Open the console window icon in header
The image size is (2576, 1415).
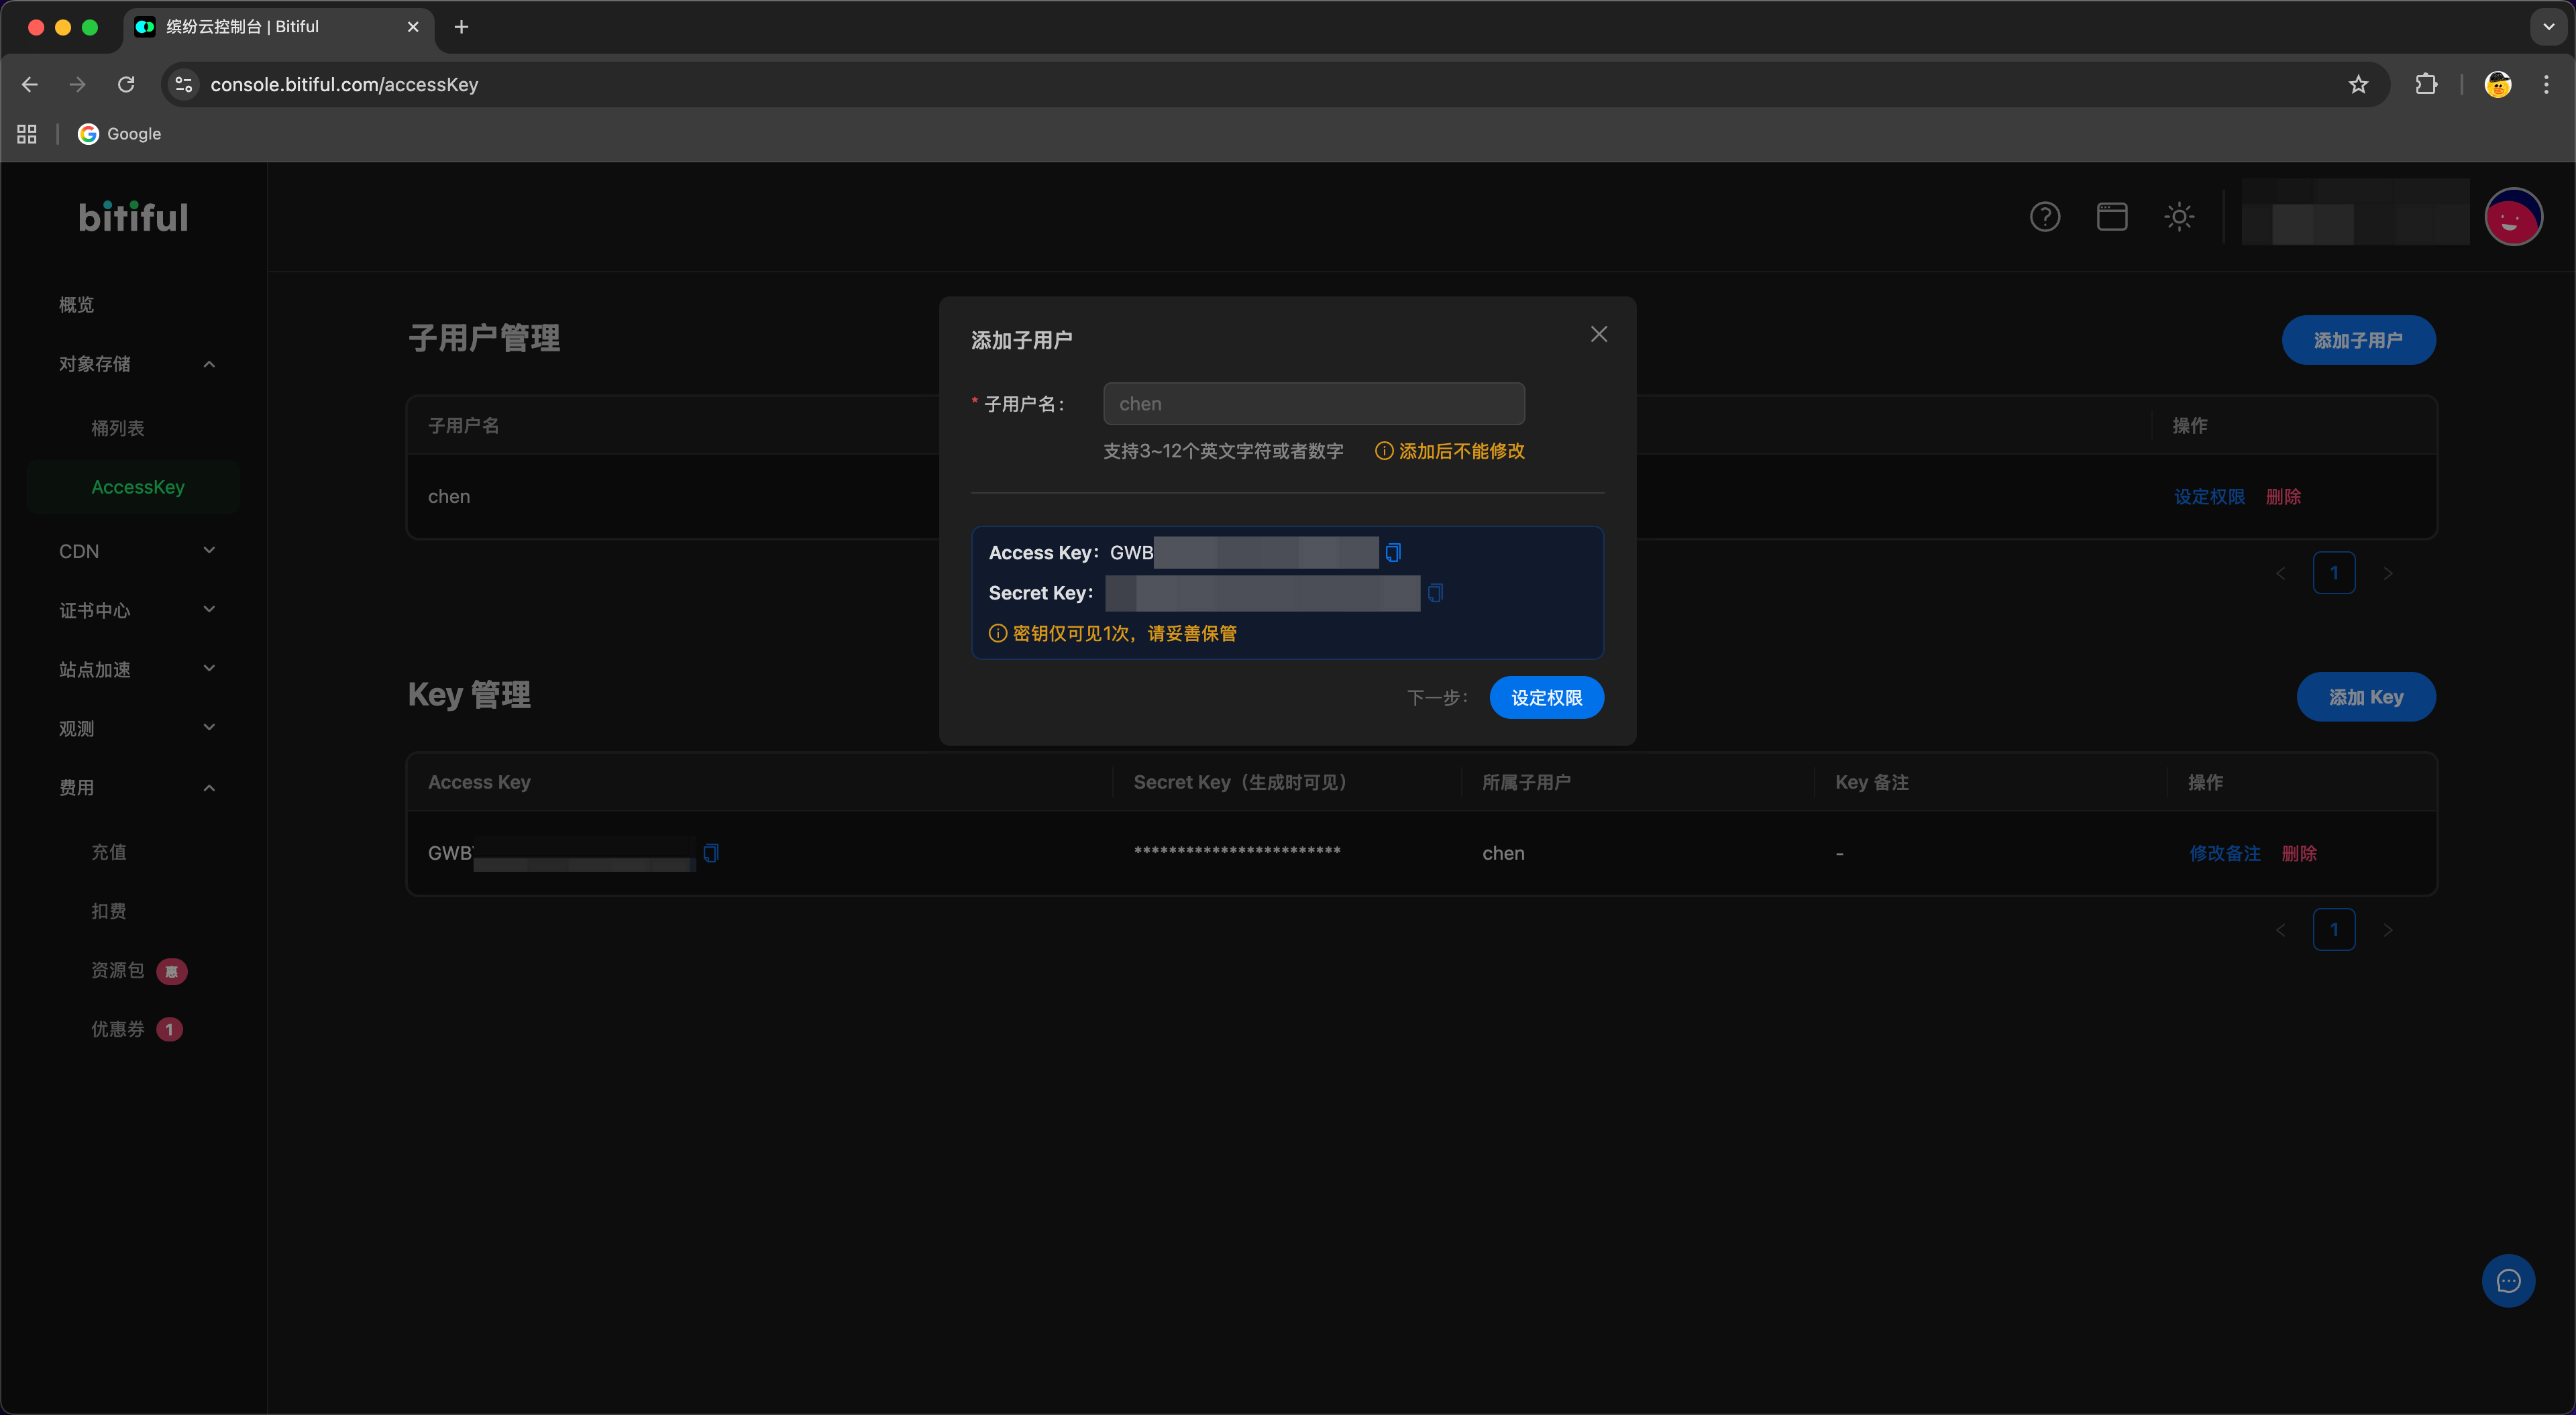(x=2112, y=217)
